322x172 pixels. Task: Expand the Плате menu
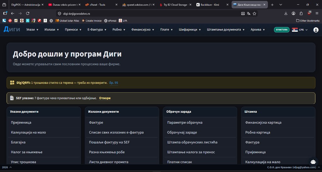click(166, 30)
